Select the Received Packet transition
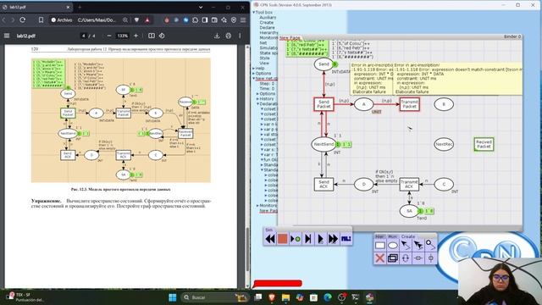This screenshot has height=305, width=542. pyautogui.click(x=484, y=144)
